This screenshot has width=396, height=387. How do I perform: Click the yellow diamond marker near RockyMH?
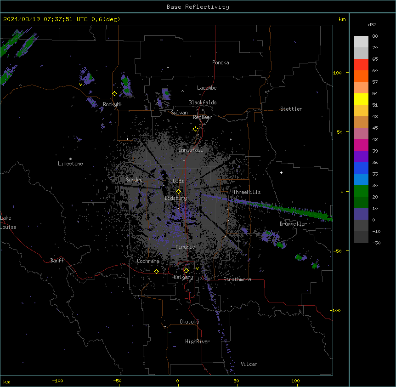[x=115, y=94]
